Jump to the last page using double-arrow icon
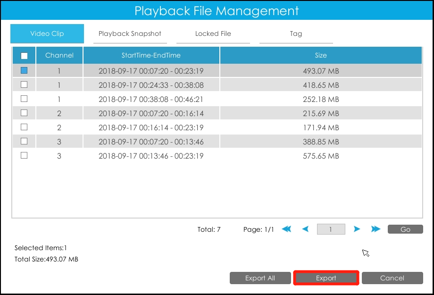The width and height of the screenshot is (434, 295). 376,229
